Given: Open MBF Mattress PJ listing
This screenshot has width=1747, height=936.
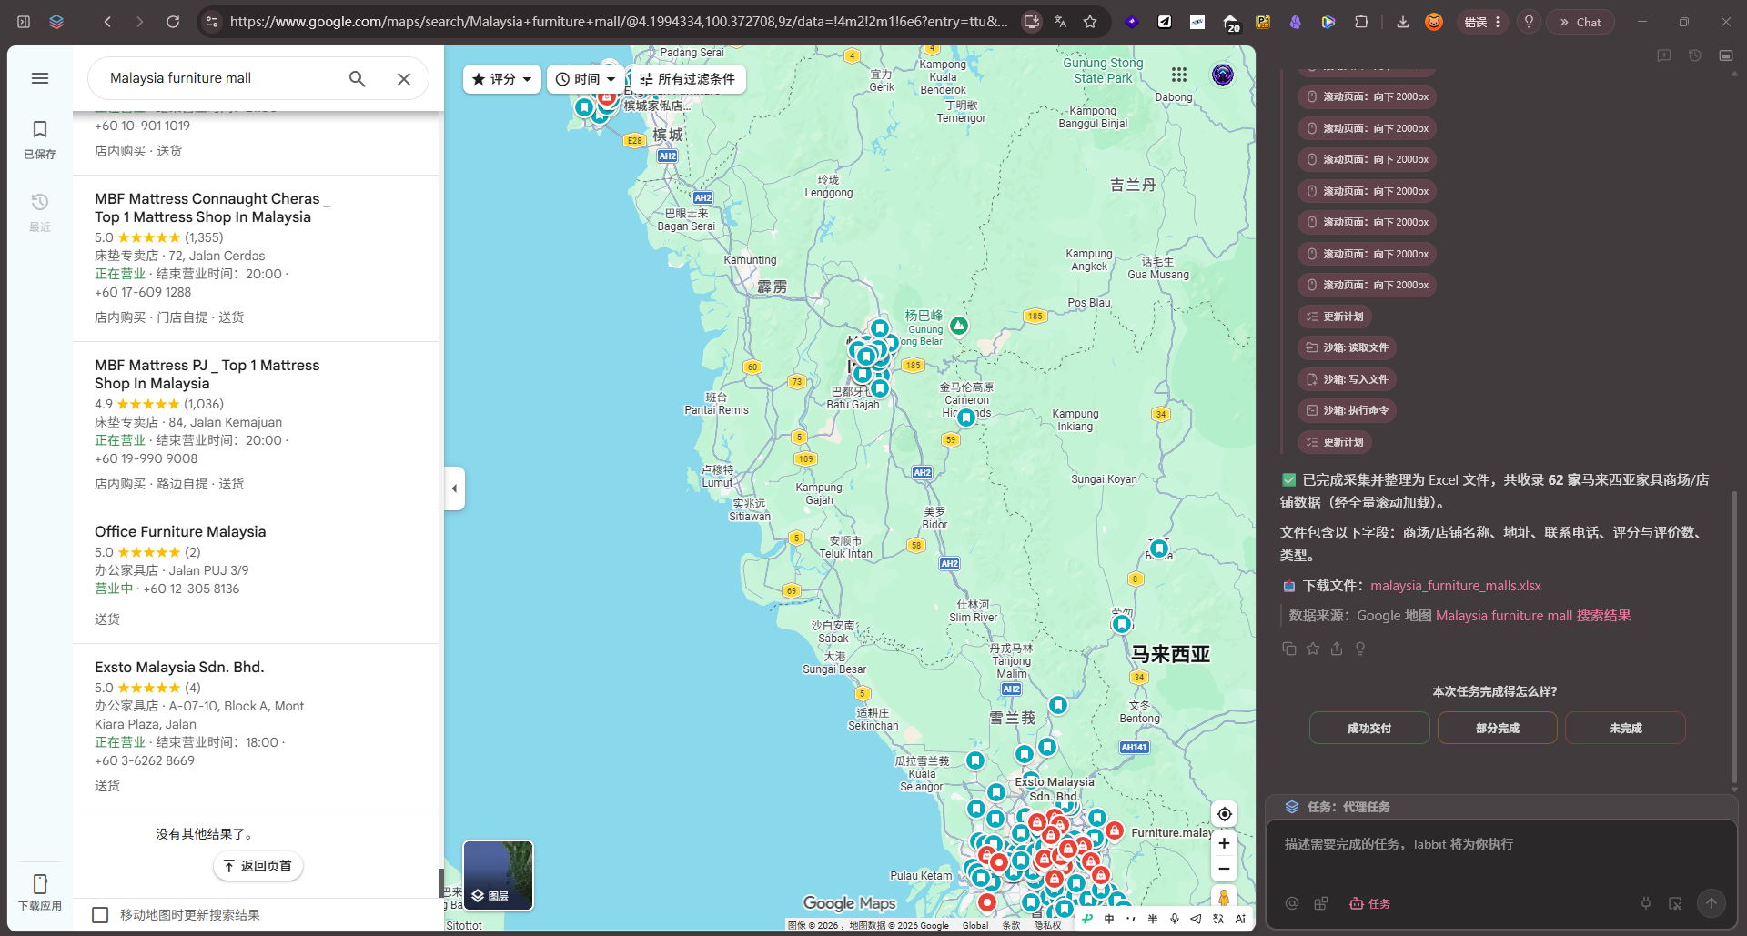Looking at the screenshot, I should coord(207,374).
